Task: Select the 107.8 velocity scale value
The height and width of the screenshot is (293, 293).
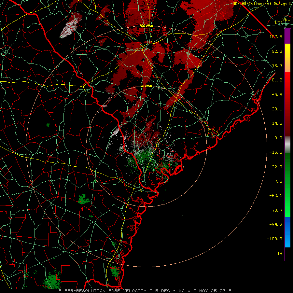Action: (x=276, y=36)
